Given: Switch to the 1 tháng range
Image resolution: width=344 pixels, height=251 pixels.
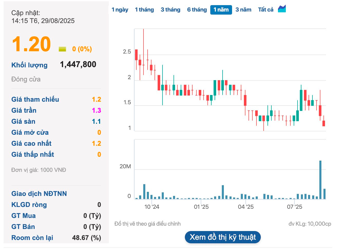Looking at the screenshot, I should [x=144, y=10].
